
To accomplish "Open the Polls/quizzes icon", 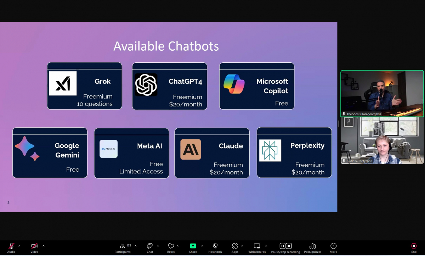I will click(312, 246).
